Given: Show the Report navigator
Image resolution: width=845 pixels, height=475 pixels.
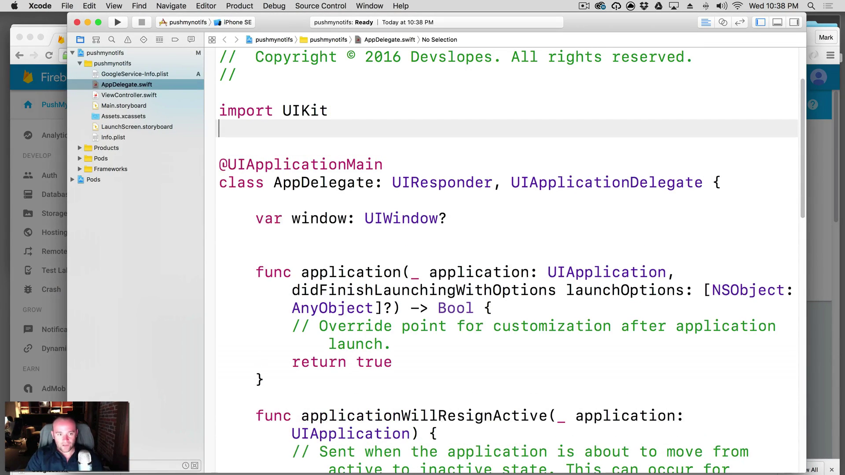Looking at the screenshot, I should (191, 40).
